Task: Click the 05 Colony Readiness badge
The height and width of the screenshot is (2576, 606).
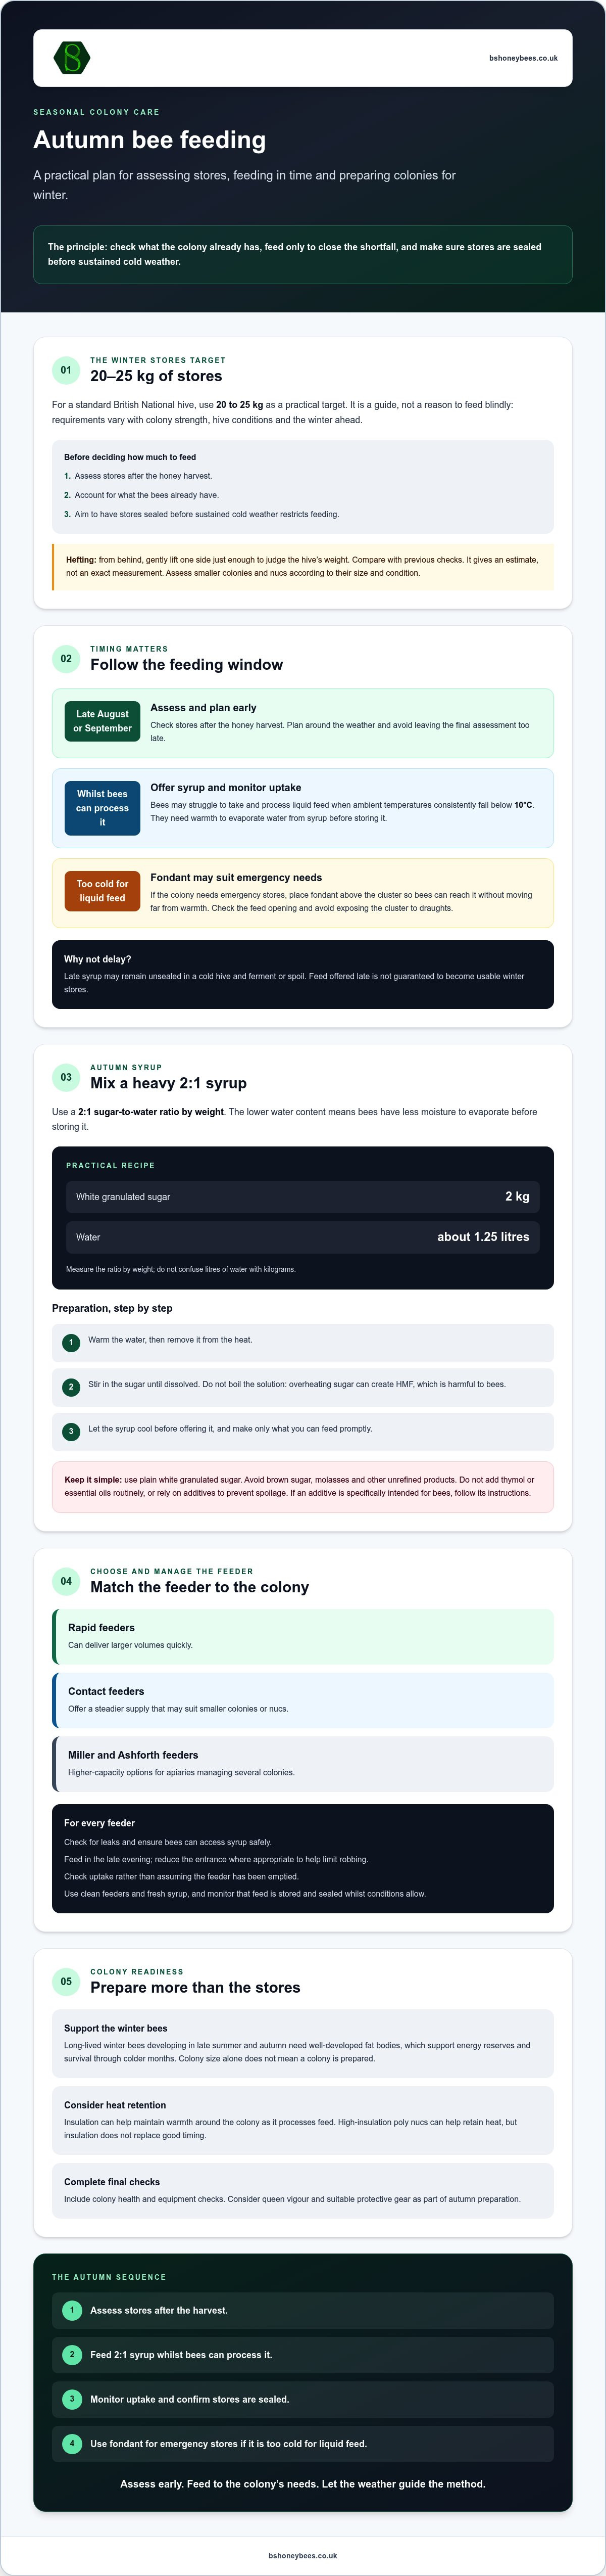Action: point(66,1981)
